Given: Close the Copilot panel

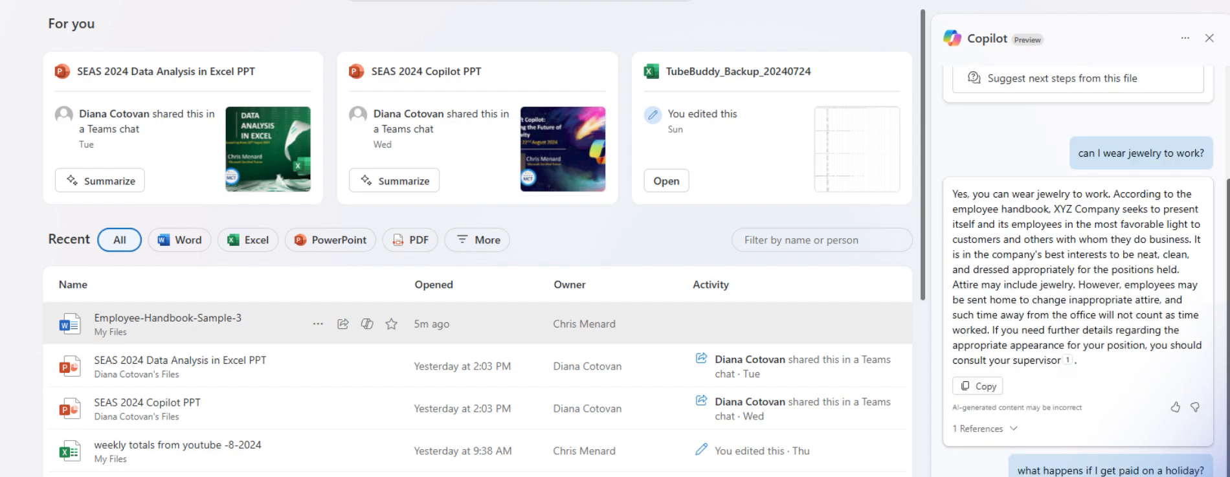Looking at the screenshot, I should click(1209, 38).
